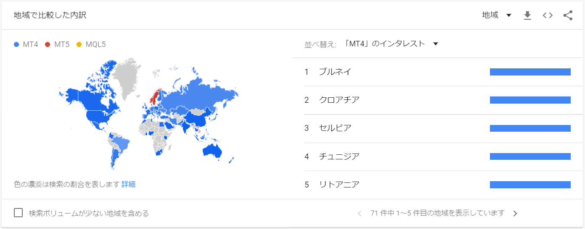
Task: Go to next page of regions
Action: (x=515, y=213)
